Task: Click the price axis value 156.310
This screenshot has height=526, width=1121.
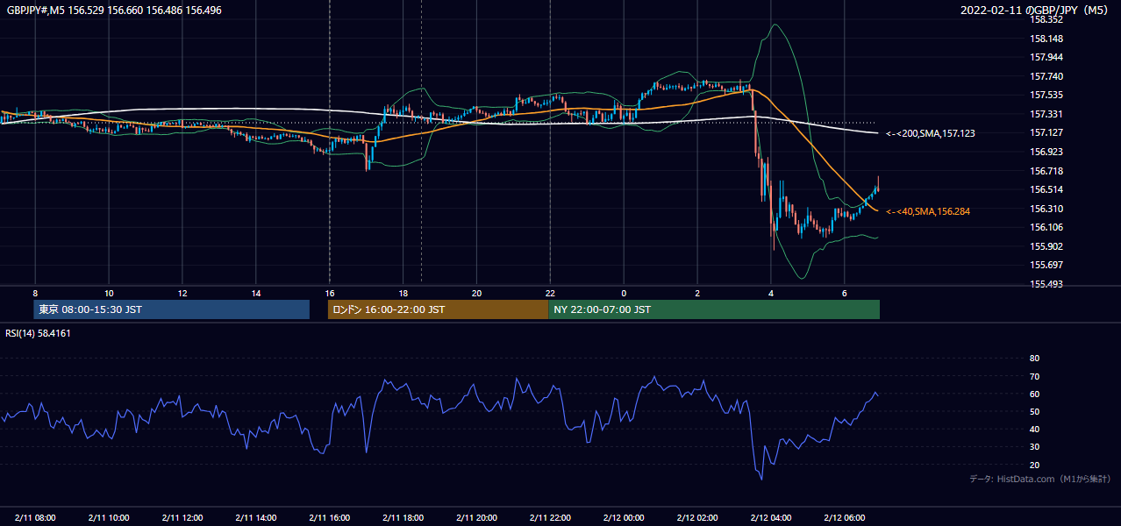Action: 1046,209
